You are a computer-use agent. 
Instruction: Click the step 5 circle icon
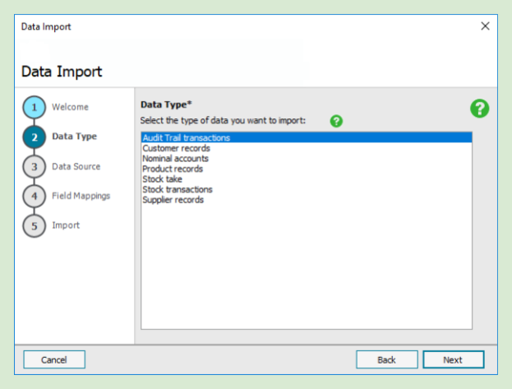(x=34, y=226)
